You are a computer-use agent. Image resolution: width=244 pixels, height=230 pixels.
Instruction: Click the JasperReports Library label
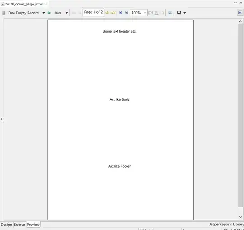[x=226, y=224]
